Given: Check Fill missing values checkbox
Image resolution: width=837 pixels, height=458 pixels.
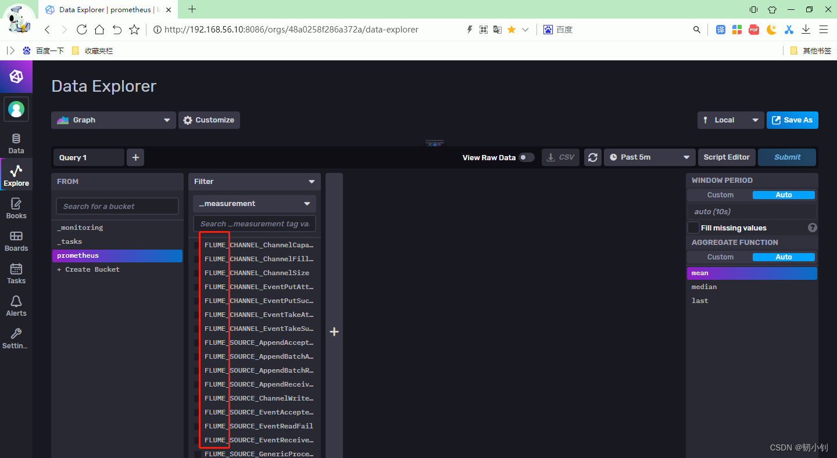Looking at the screenshot, I should pyautogui.click(x=693, y=228).
